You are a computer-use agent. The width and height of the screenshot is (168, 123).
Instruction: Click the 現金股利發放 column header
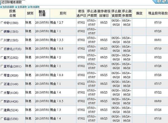pyautogui.click(x=158, y=13)
